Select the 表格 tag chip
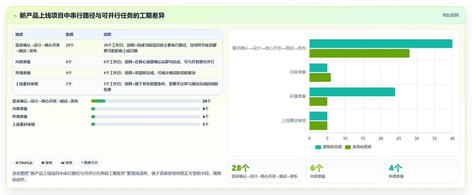This screenshot has height=195, width=472. (47, 163)
